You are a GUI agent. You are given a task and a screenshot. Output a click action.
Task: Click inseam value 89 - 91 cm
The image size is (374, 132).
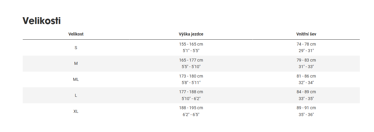306,108
